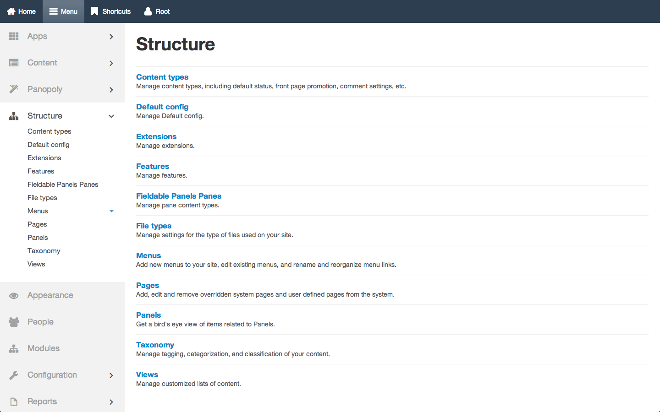This screenshot has height=412, width=660.
Task: Open the Taxonomy link in main list
Action: coord(155,345)
